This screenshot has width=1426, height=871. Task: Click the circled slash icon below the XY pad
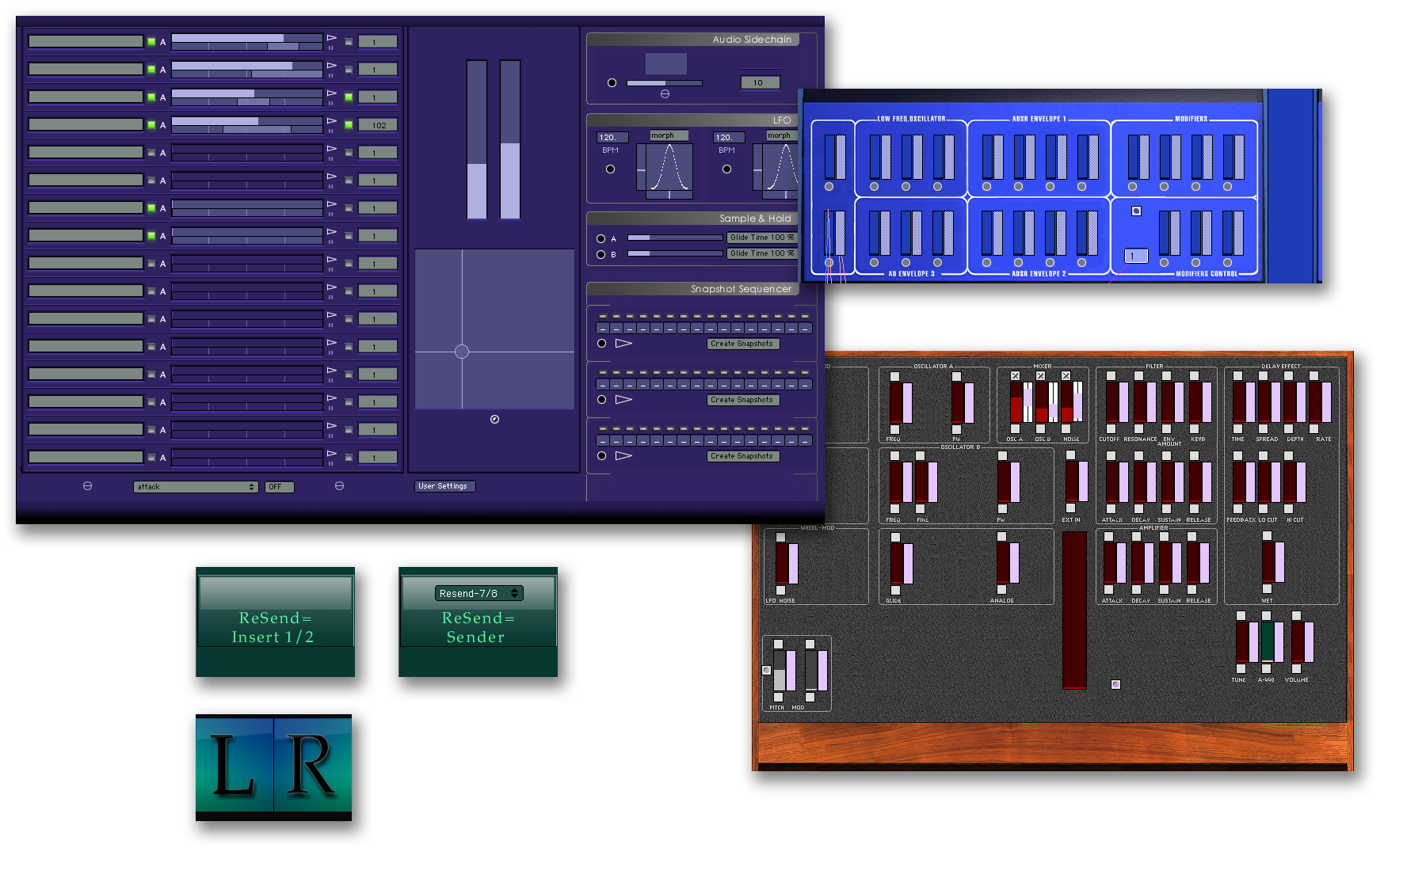(495, 419)
